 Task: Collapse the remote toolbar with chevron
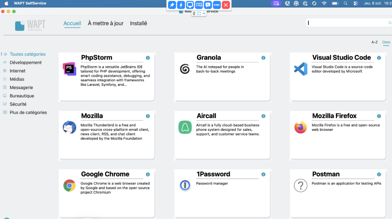pyautogui.click(x=204, y=13)
